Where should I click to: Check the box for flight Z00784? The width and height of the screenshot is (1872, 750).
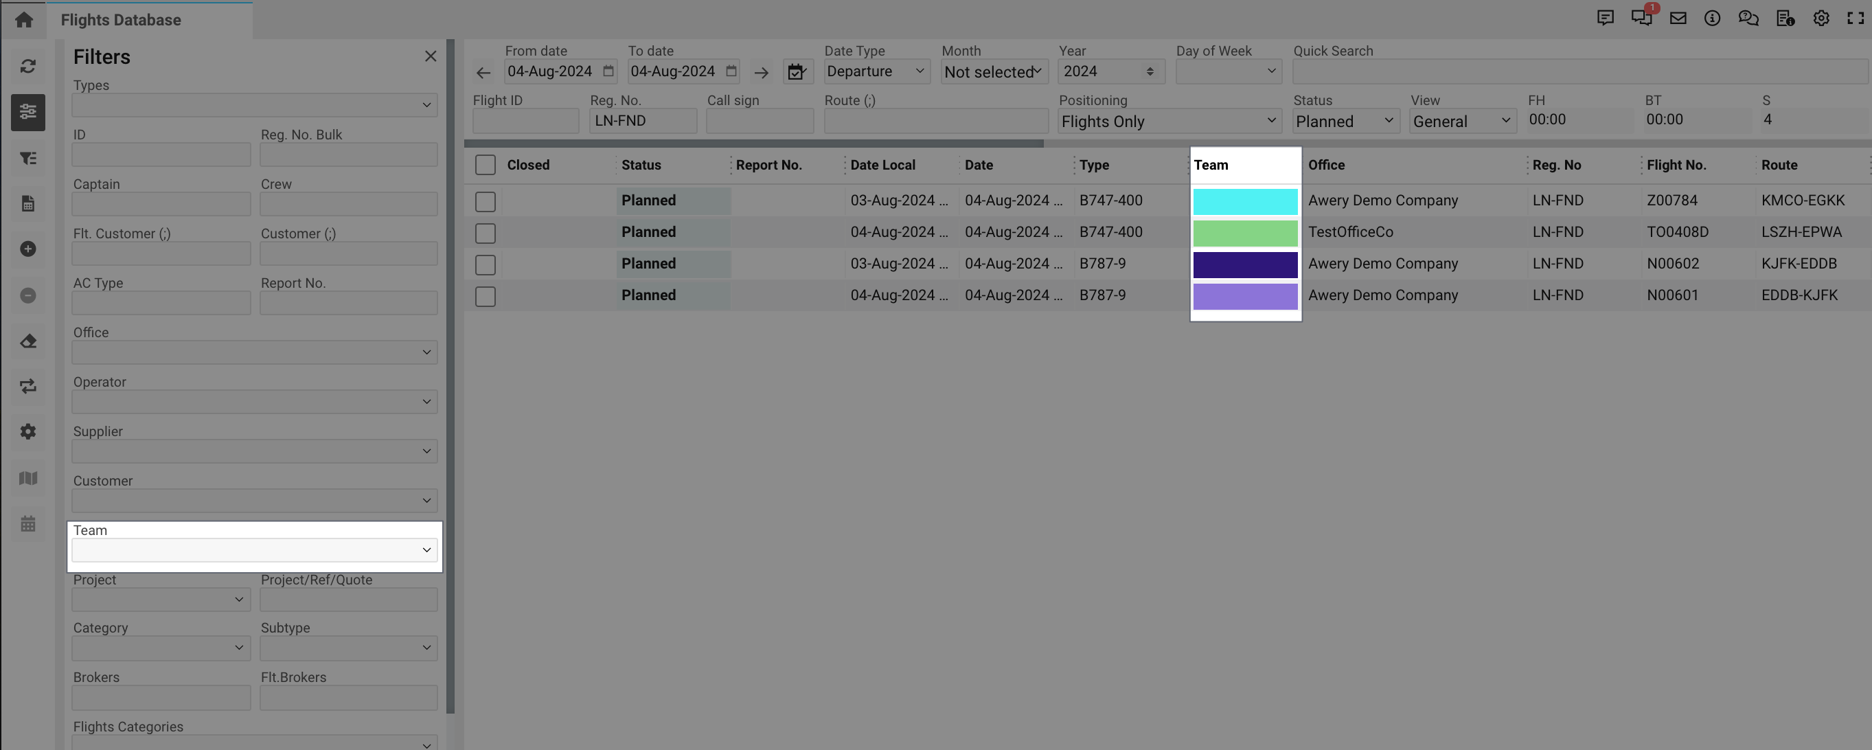click(485, 201)
